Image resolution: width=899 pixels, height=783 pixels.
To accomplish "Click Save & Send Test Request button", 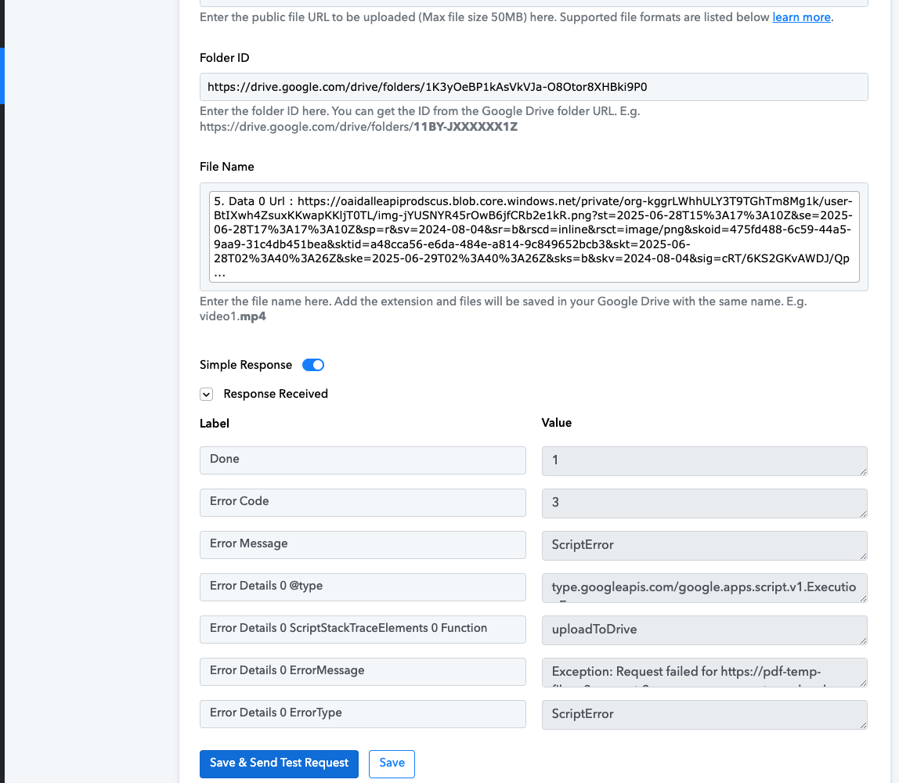I will tap(279, 763).
